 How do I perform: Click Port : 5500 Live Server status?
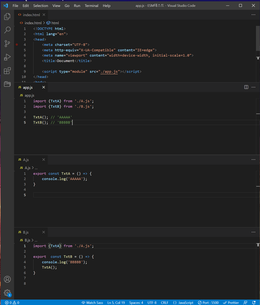(208, 303)
